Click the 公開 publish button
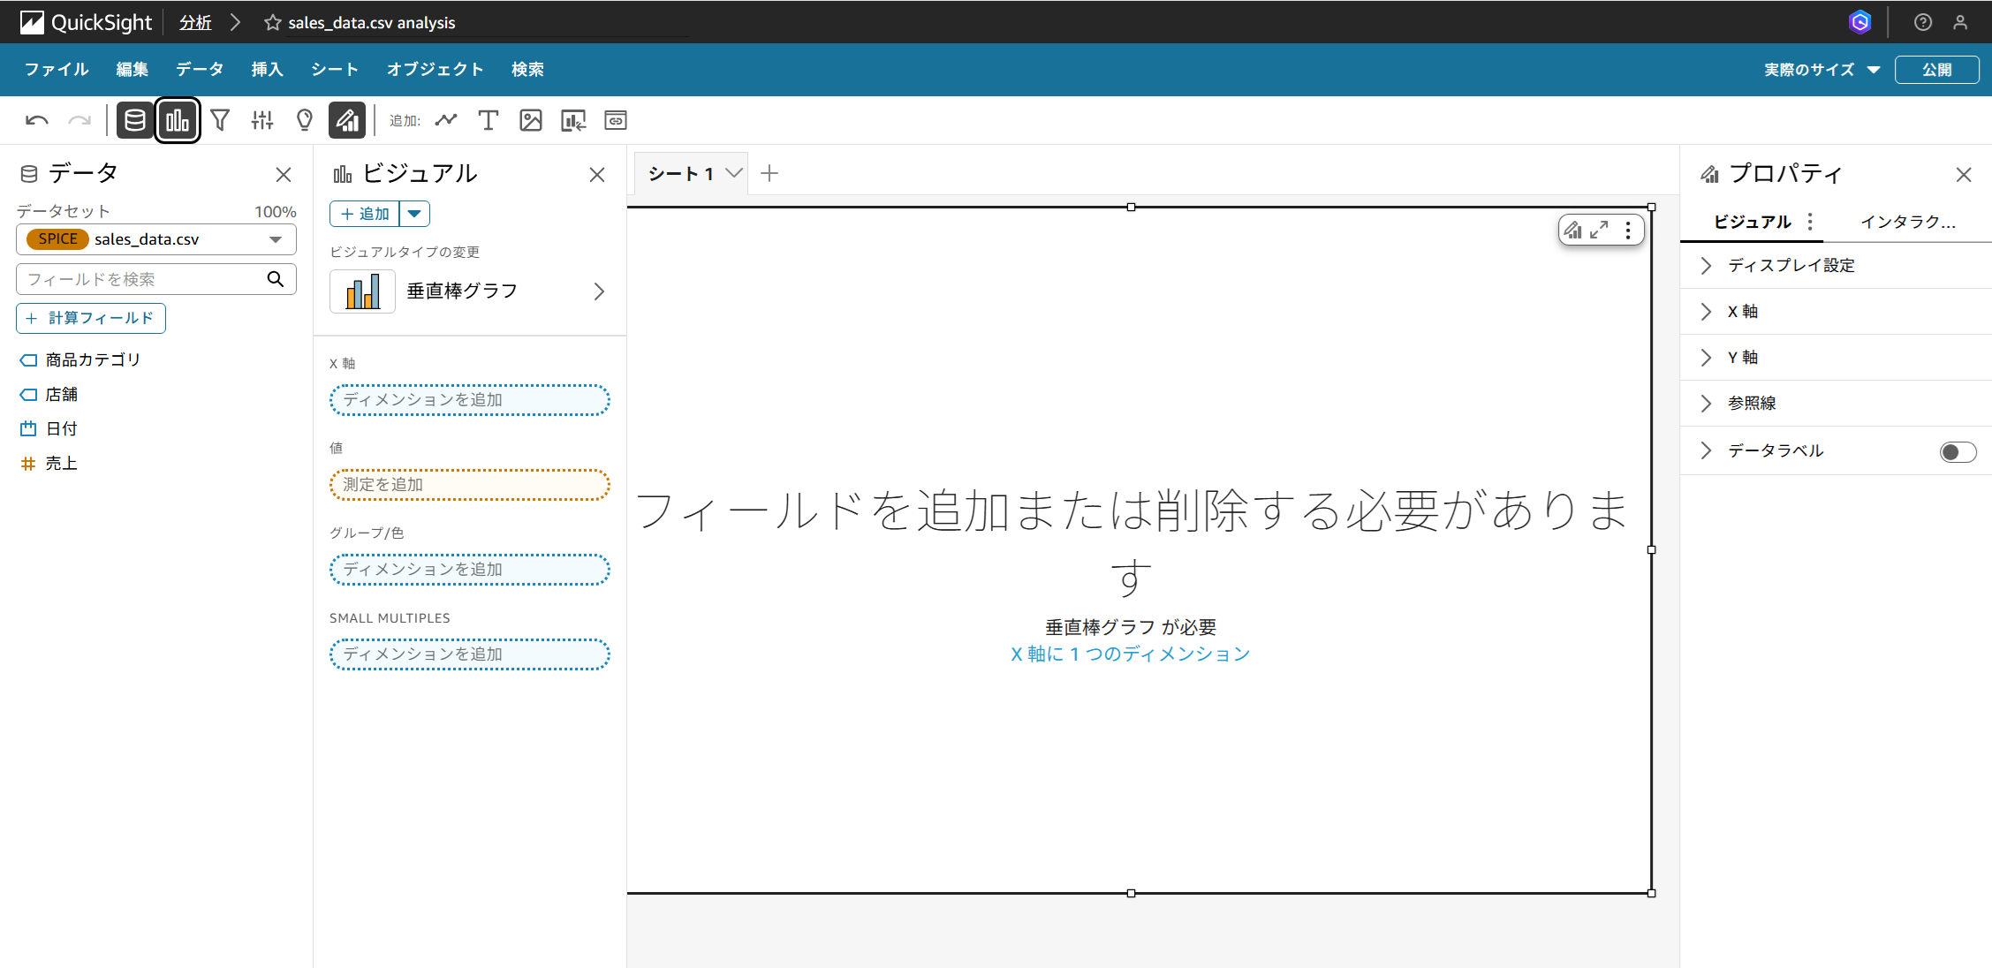This screenshot has height=968, width=1992. [x=1936, y=70]
